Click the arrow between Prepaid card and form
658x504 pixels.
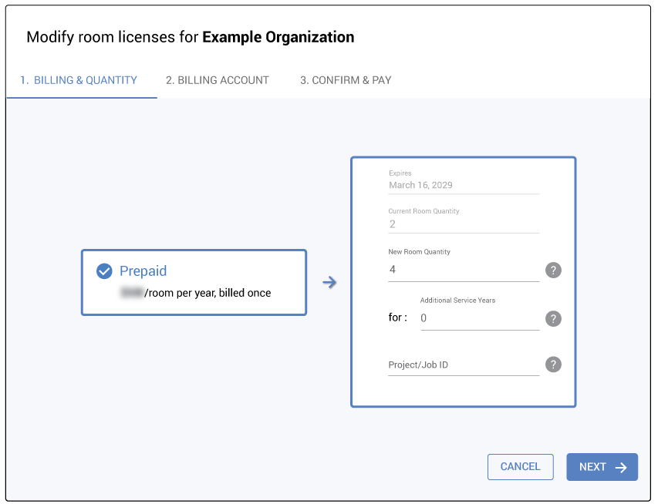[x=329, y=283]
